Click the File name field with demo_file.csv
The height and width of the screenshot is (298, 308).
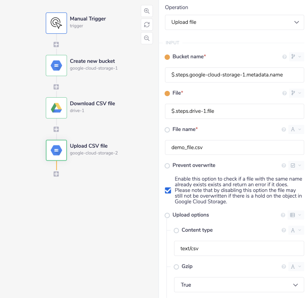pos(234,148)
